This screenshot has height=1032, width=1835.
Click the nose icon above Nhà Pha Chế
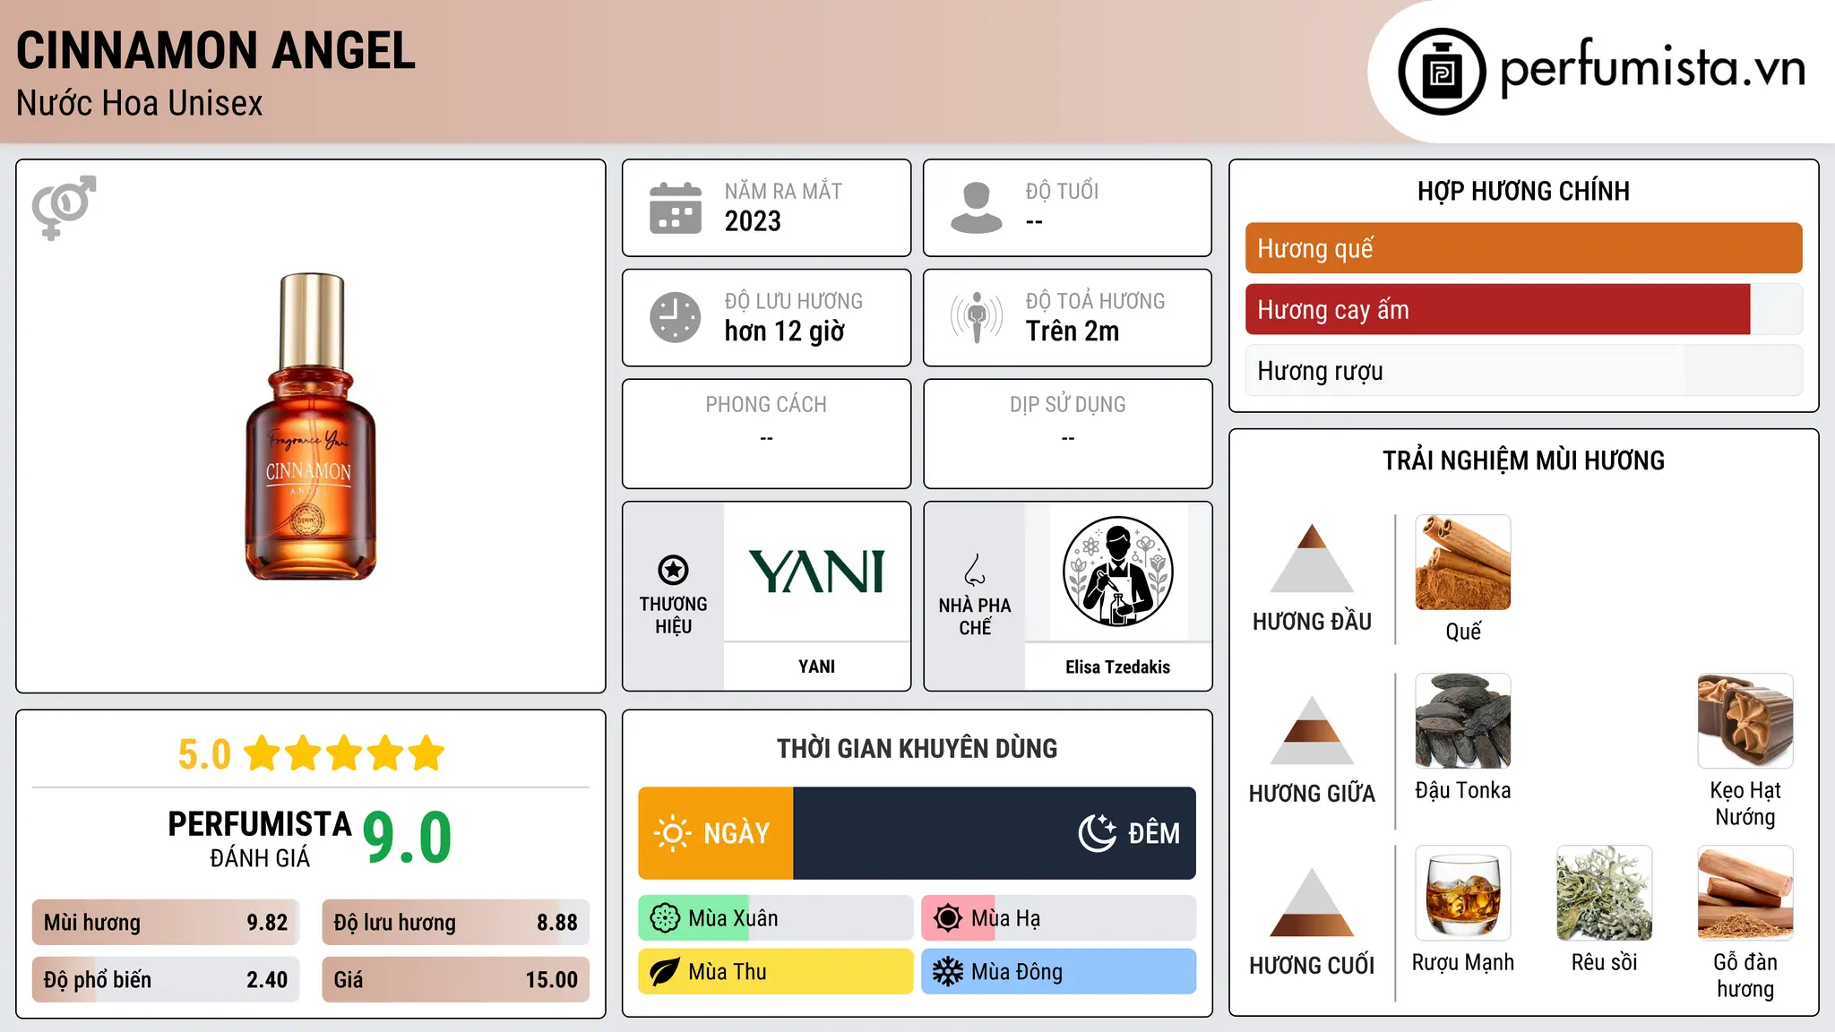point(975,570)
